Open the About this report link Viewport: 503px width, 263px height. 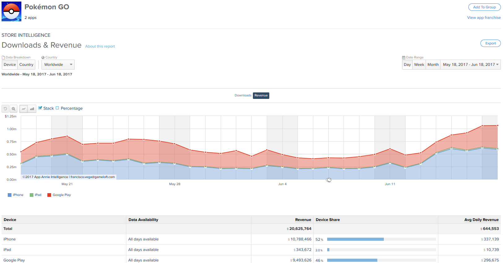(x=100, y=46)
